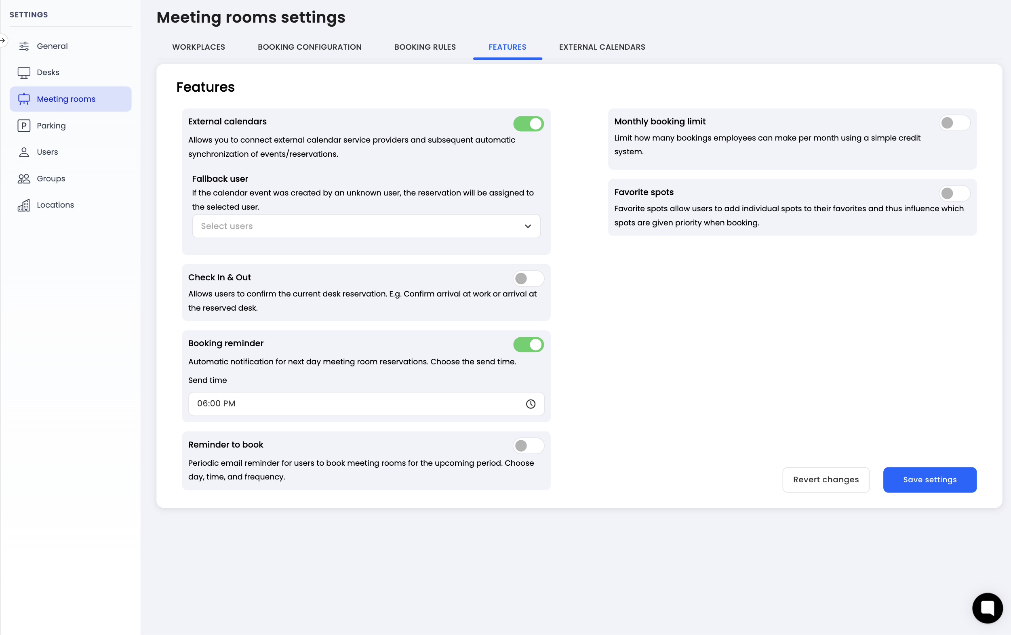This screenshot has height=635, width=1011.
Task: Disable the External calendars toggle
Action: click(528, 124)
